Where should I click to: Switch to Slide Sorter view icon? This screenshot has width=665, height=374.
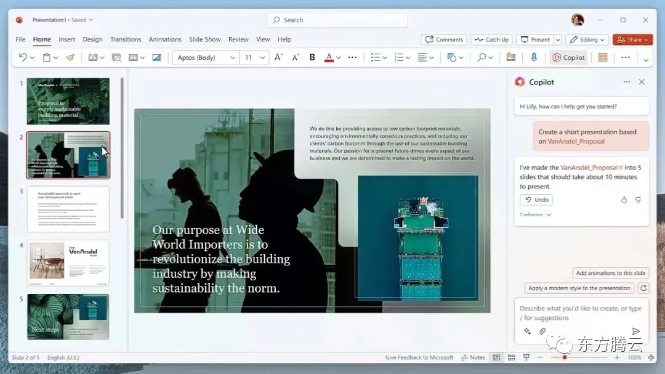click(x=512, y=357)
